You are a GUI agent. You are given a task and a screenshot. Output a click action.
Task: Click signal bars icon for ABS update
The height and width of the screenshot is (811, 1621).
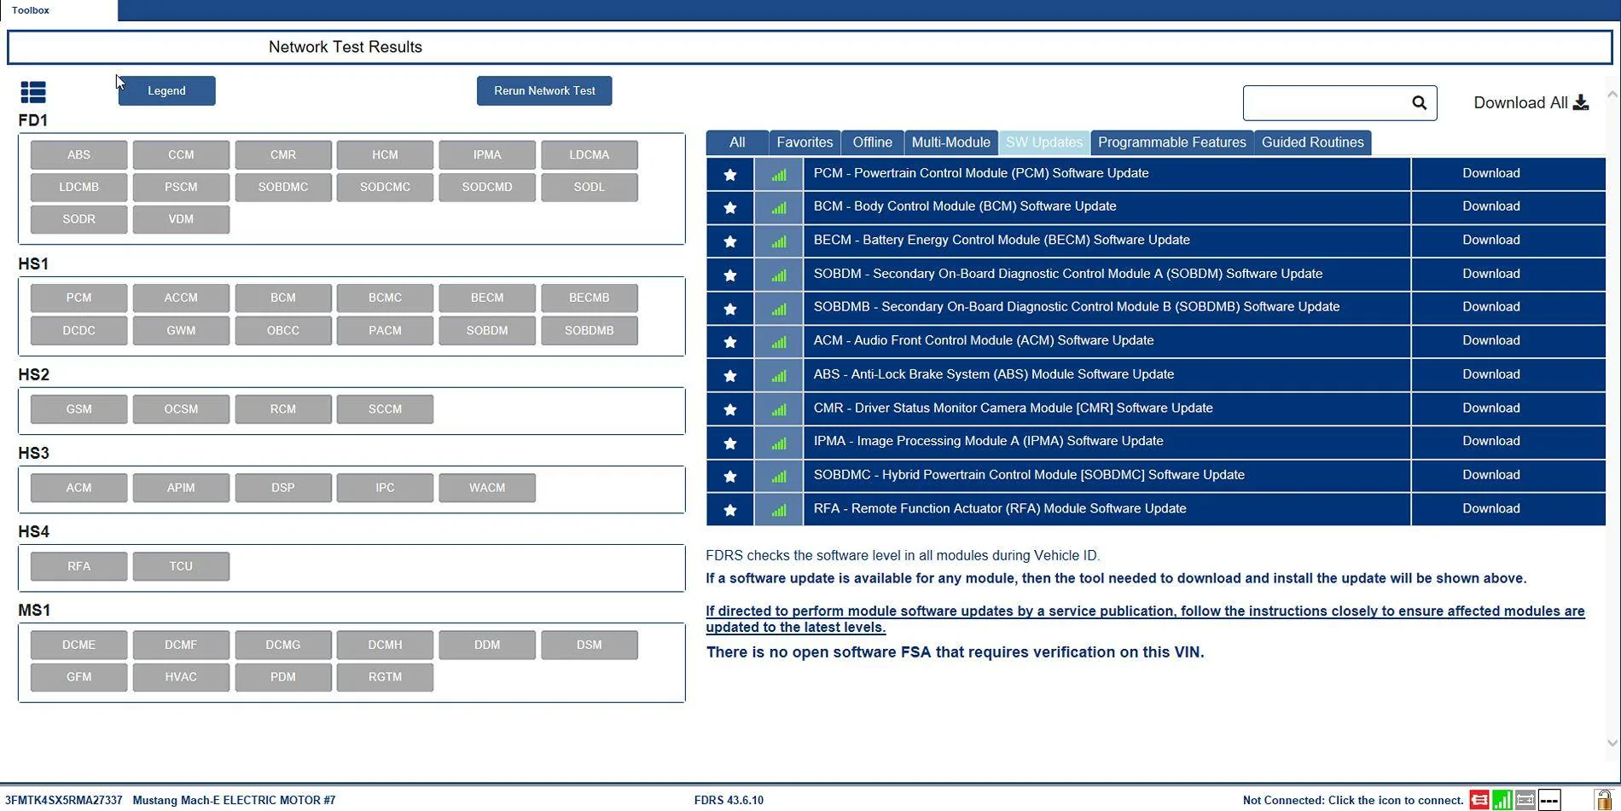click(x=779, y=375)
